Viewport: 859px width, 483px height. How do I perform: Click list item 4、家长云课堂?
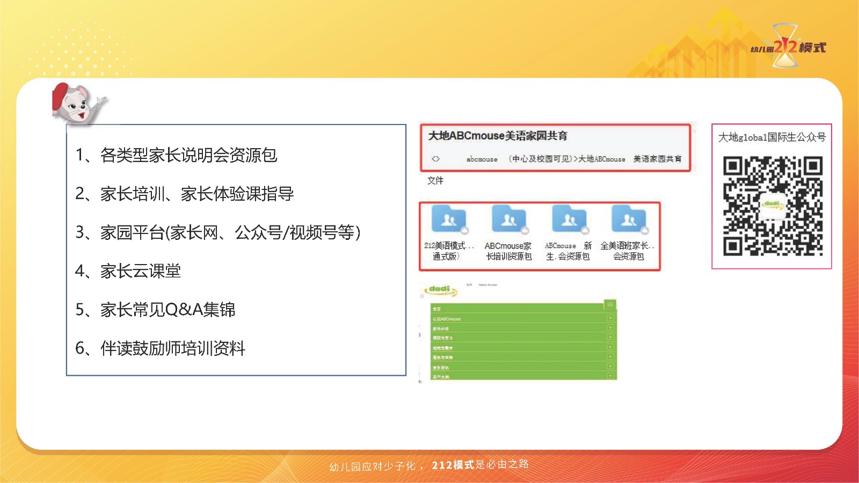(x=128, y=271)
